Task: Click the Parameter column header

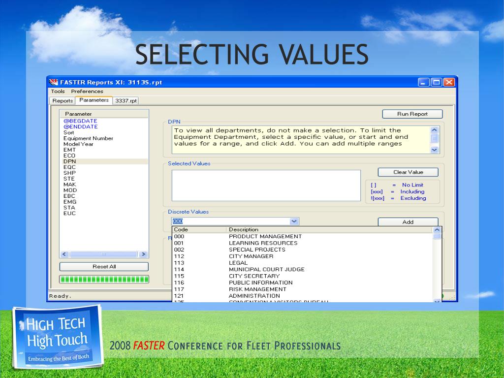Action: 104,114
